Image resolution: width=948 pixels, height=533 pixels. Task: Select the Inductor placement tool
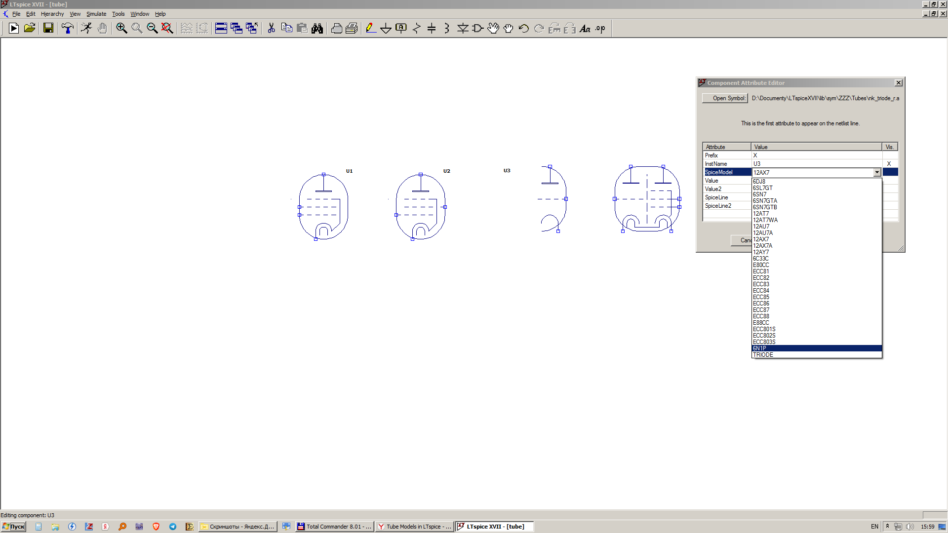coord(447,28)
